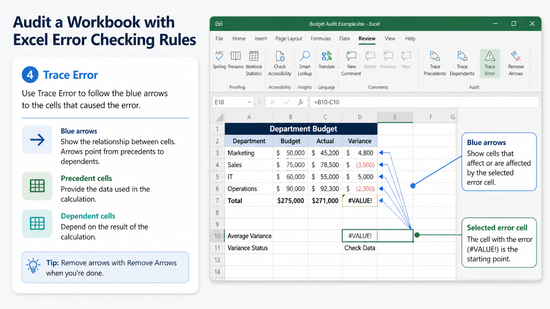Open the Help tab
Screen dimensions: 550x309
(410, 38)
